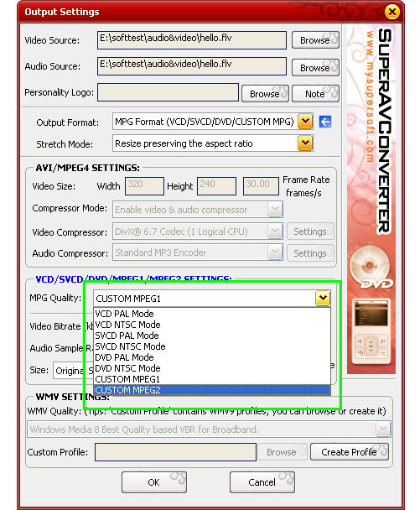Browse for the Video Source file

(x=315, y=40)
